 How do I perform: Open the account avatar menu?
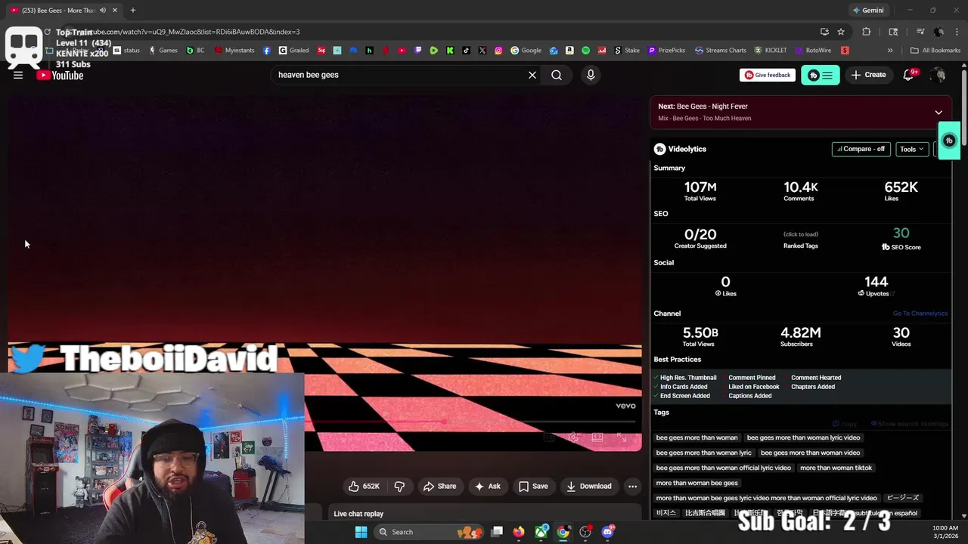click(938, 75)
